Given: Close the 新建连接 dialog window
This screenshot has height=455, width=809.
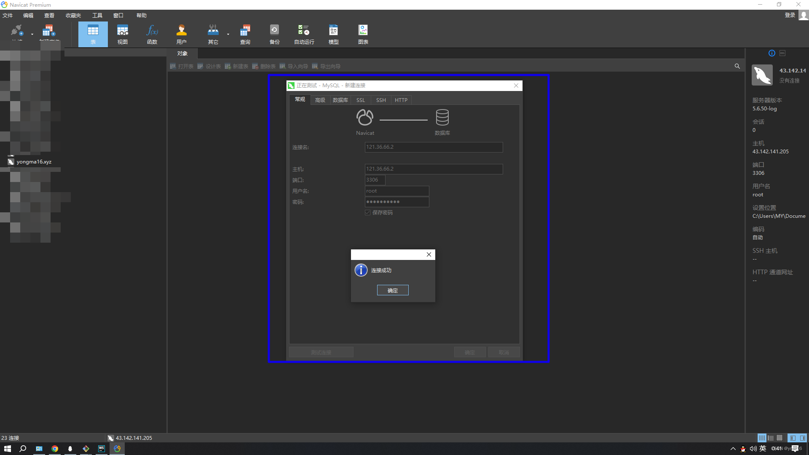Looking at the screenshot, I should (516, 86).
